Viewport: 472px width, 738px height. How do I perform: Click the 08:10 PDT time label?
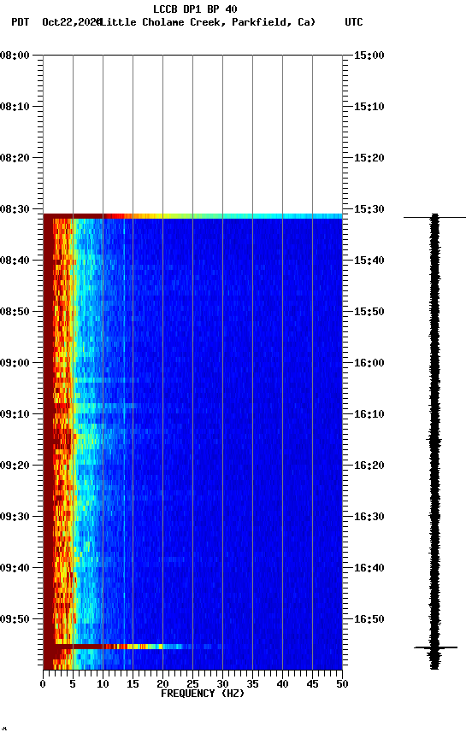click(15, 107)
